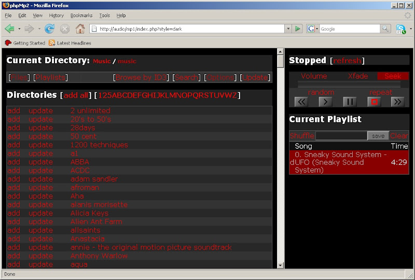Reload the page with the Refresh icon
Viewport: 415px width, 280px height.
[49, 29]
